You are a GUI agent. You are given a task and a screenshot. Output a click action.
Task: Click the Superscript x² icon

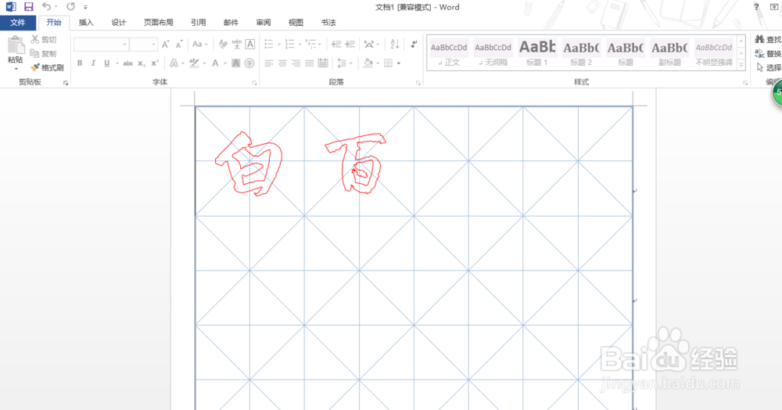tap(155, 63)
